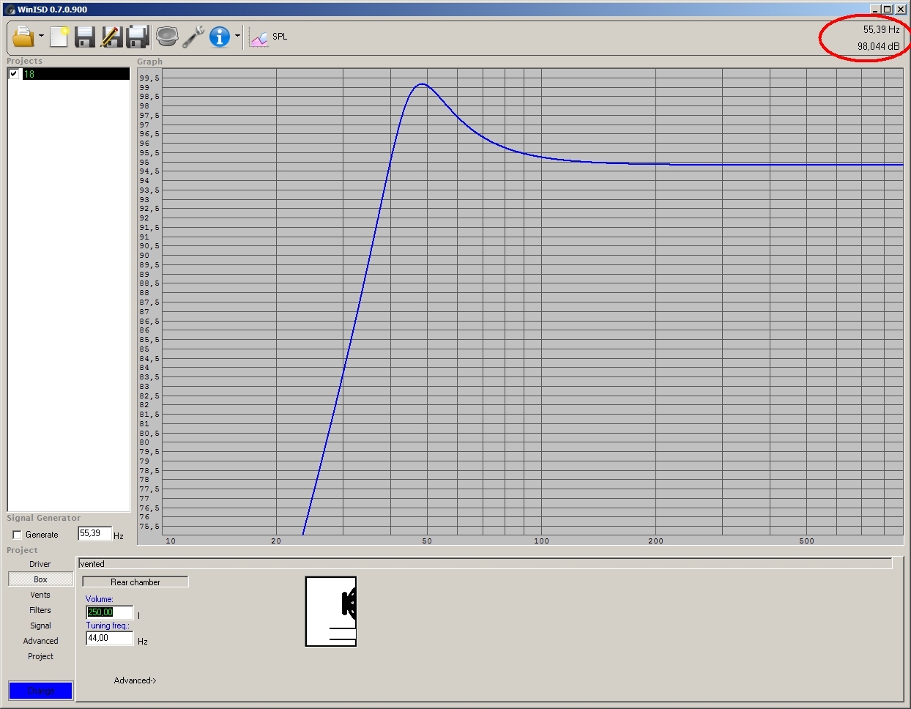Save all projects with the stacked floppies icon
Image resolution: width=911 pixels, height=709 pixels.
point(138,36)
